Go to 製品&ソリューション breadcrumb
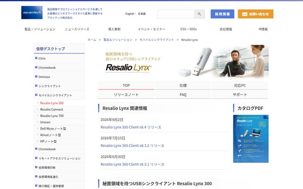Viewport: 303px width, 189px height. click(118, 40)
